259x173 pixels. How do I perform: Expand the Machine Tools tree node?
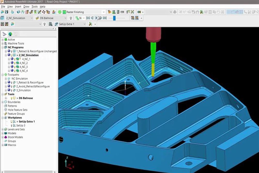pos(3,44)
